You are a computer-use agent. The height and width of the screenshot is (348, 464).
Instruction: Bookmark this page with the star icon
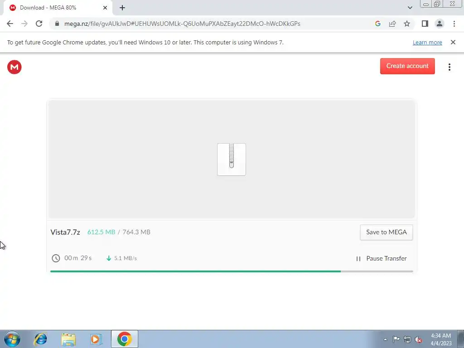407,24
